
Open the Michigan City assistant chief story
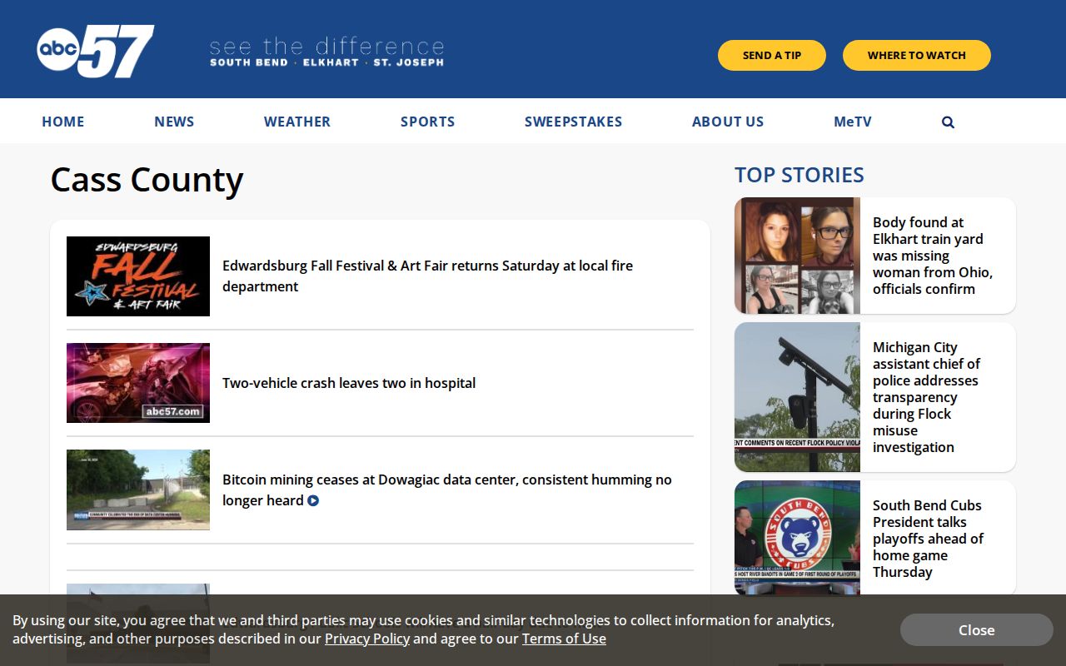927,397
